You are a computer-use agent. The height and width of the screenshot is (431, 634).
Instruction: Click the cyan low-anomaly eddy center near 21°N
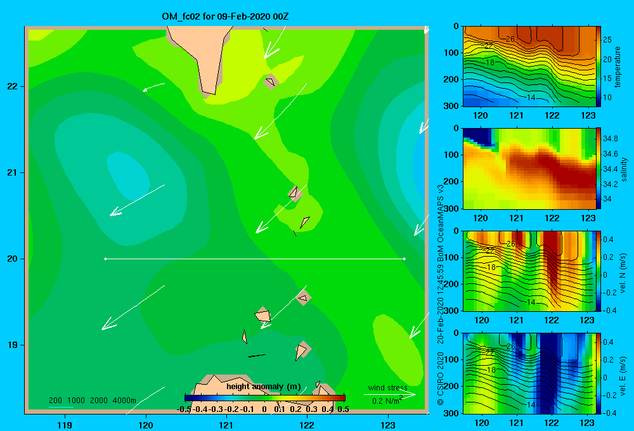point(129,176)
